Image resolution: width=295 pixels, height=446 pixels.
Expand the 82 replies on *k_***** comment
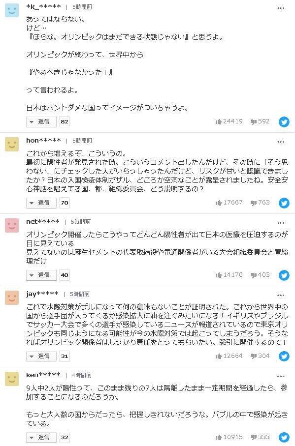(x=65, y=122)
